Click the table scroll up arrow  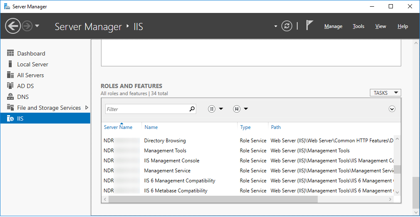pyautogui.click(x=397, y=139)
